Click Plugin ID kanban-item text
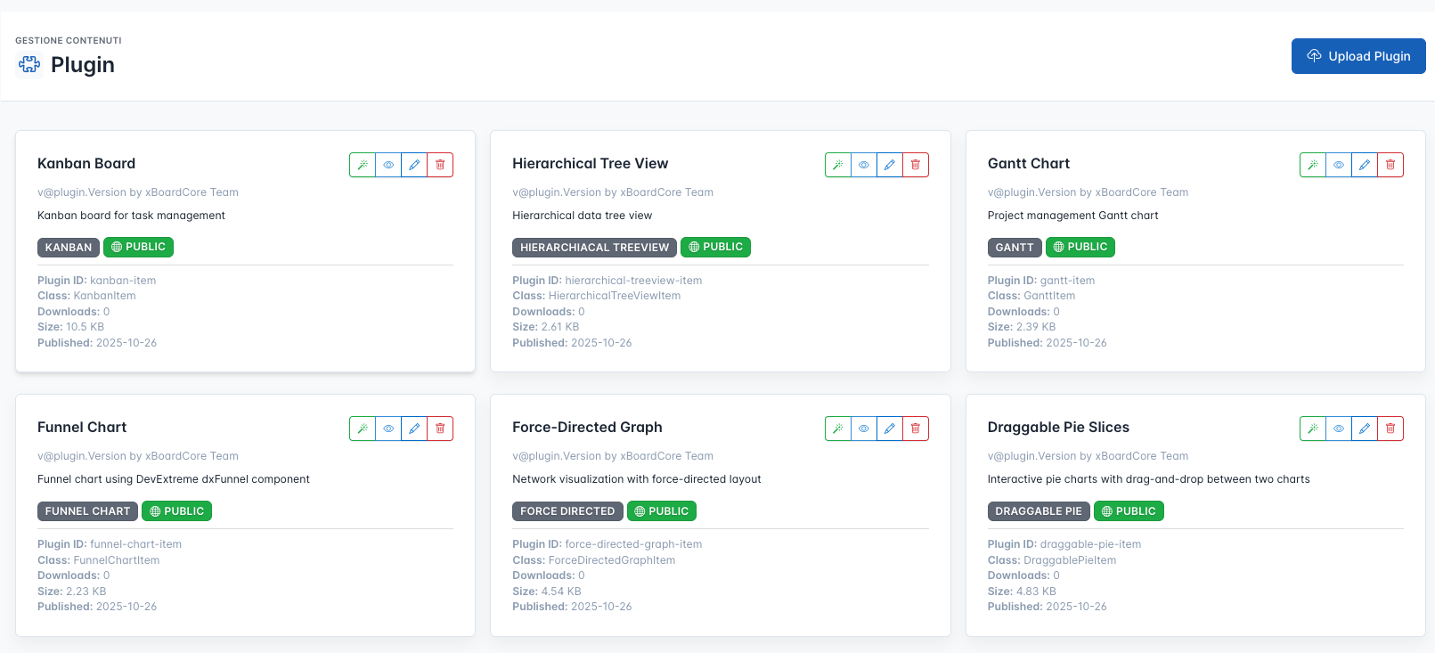Screen dimensions: 1435x653 pos(97,281)
